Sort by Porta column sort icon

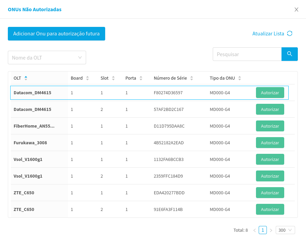coord(141,78)
